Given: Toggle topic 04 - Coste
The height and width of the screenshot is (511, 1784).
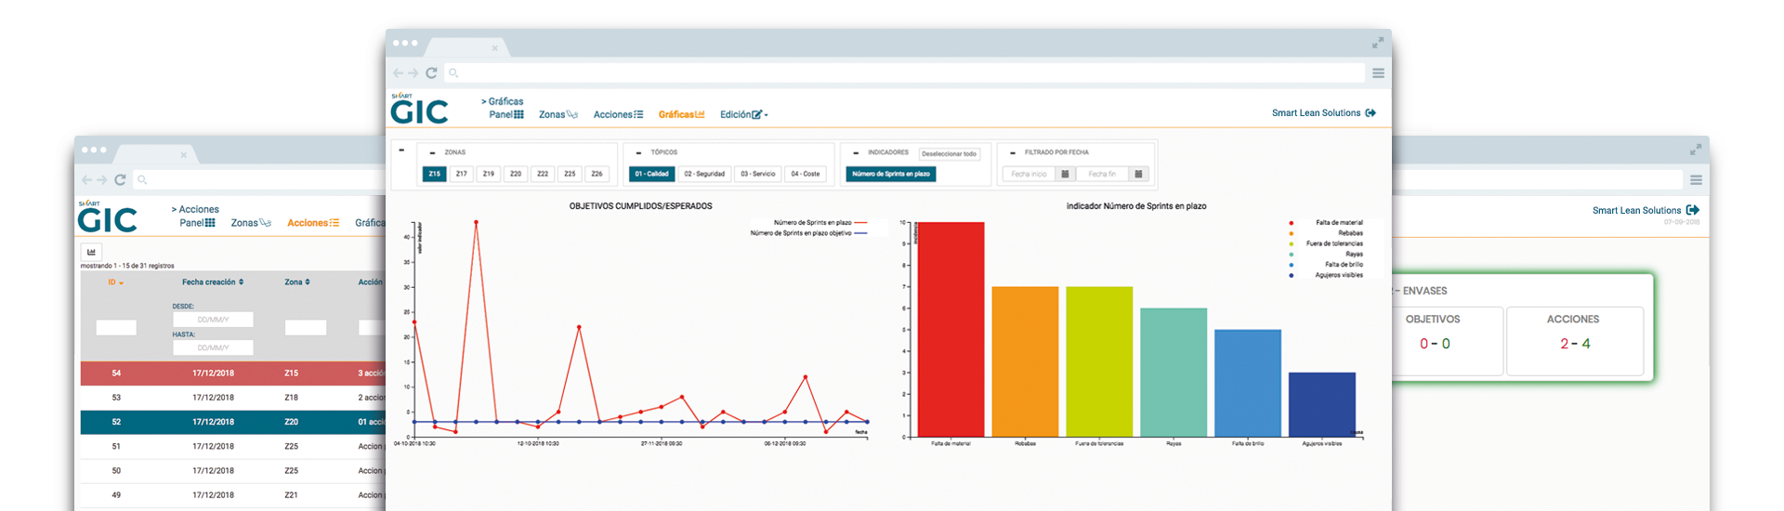Looking at the screenshot, I should coord(806,174).
